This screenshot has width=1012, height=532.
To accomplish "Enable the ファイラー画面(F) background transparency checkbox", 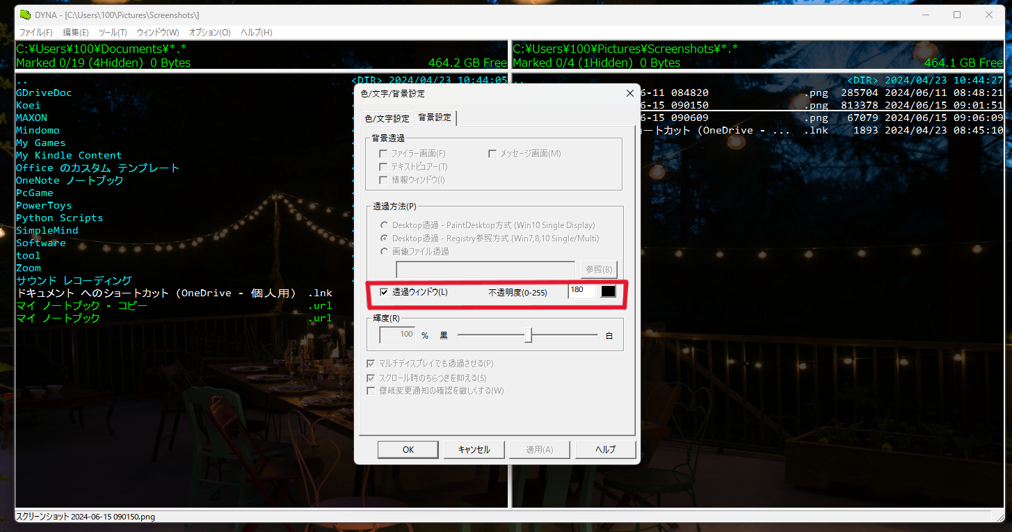I will click(x=383, y=153).
